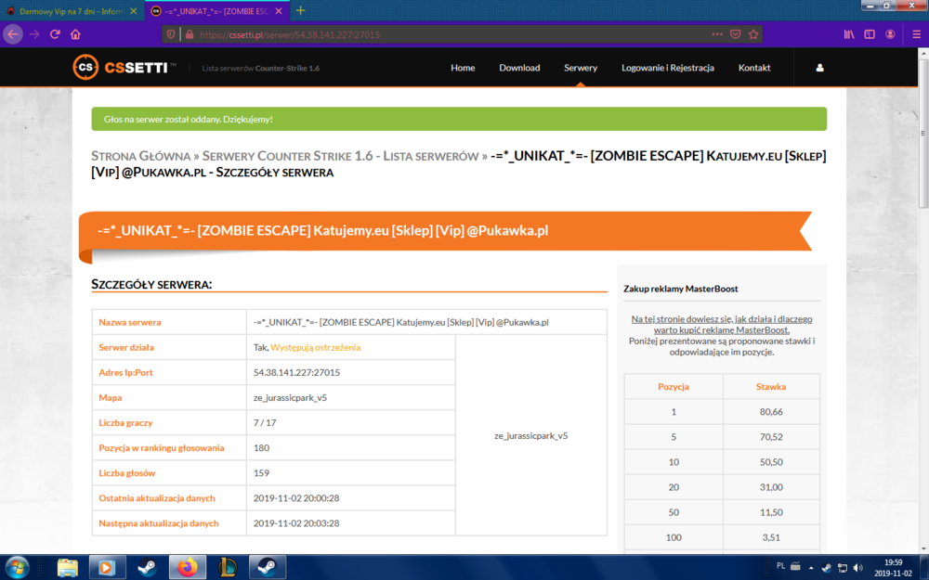Click the user profile icon in site header

pyautogui.click(x=820, y=68)
